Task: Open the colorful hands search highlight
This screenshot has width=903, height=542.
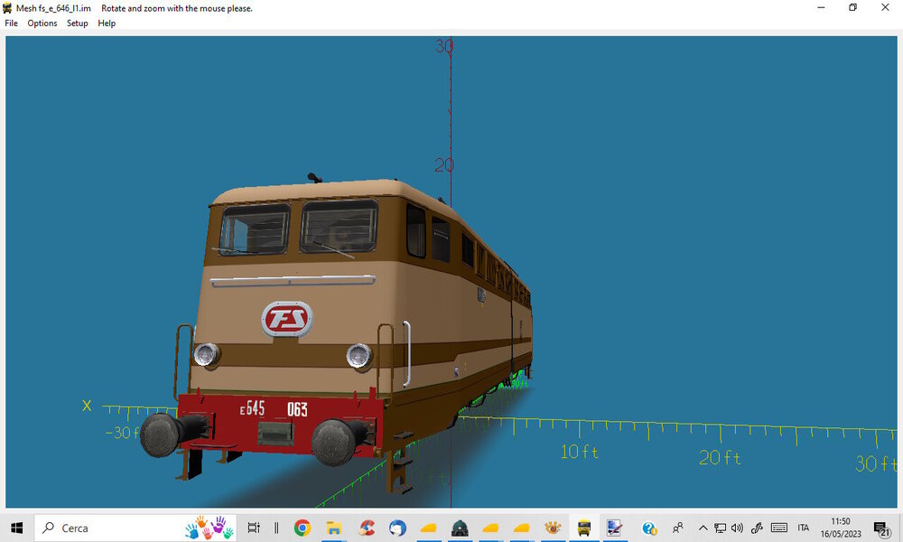Action: coord(209,528)
